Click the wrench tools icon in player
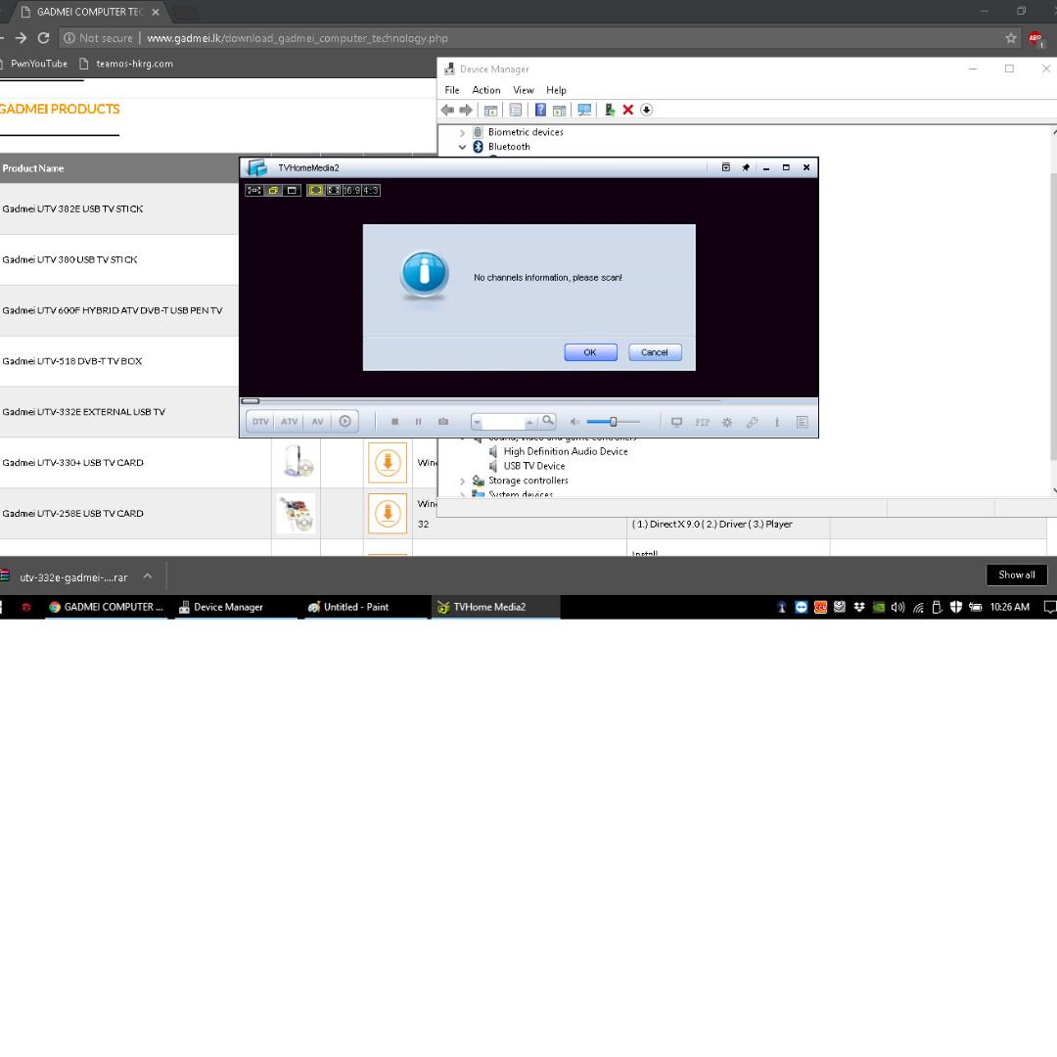This screenshot has width=1057, height=1057. (752, 422)
